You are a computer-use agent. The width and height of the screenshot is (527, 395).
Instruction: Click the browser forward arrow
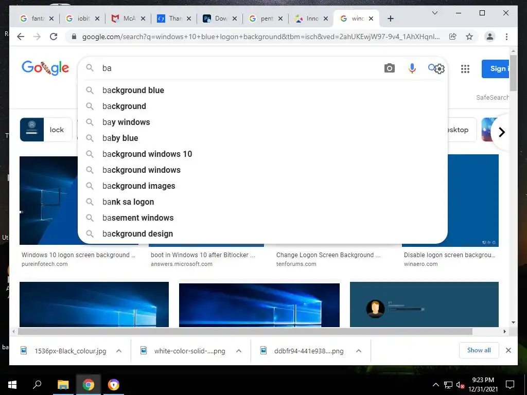coord(37,37)
